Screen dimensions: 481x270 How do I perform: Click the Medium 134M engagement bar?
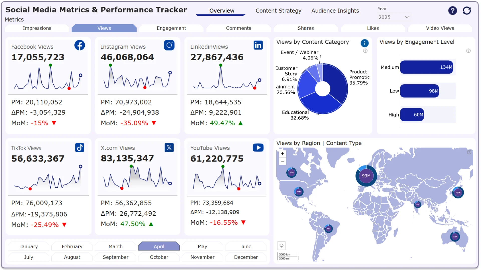point(427,67)
